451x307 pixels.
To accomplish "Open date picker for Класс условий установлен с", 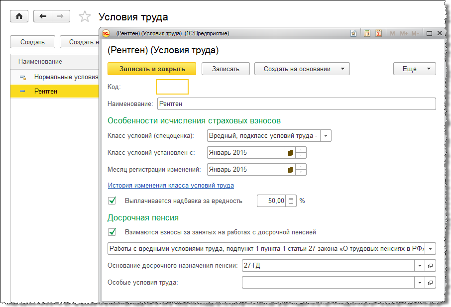I will coord(291,153).
